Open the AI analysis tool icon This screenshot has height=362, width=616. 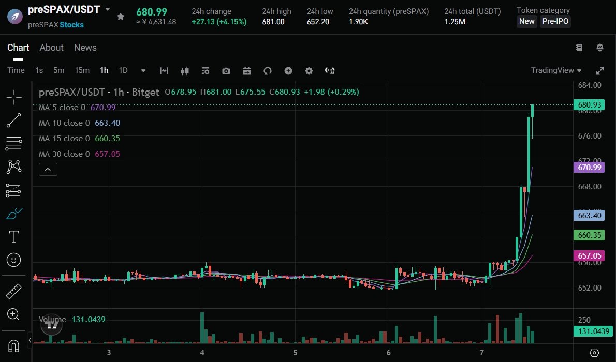tap(330, 71)
